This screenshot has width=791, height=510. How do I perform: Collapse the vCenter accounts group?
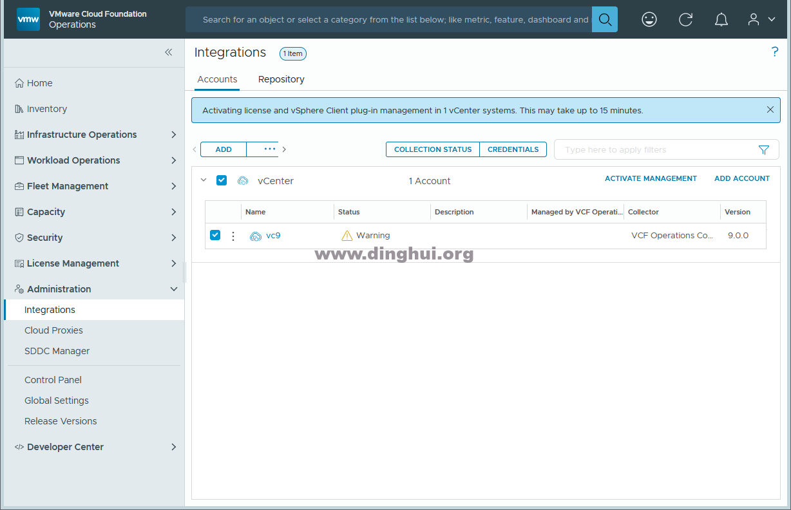[204, 180]
